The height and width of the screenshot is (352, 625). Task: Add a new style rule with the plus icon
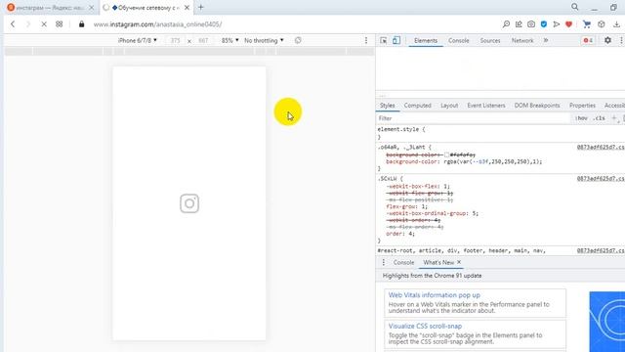coord(614,118)
